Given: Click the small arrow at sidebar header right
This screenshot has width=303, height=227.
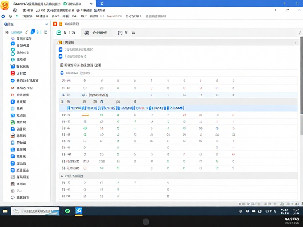Looking at the screenshot, I should 46,24.
